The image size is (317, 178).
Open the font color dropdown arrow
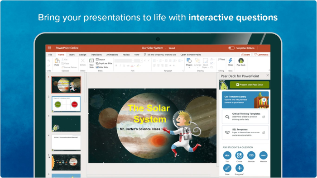click(134, 66)
